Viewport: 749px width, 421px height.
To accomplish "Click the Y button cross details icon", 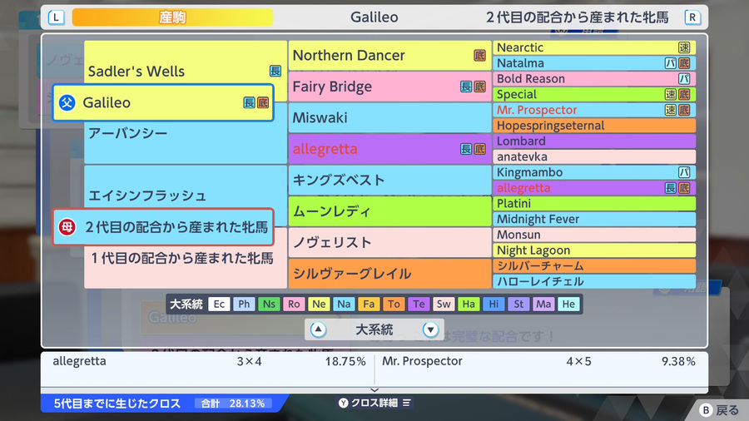I will coord(343,403).
